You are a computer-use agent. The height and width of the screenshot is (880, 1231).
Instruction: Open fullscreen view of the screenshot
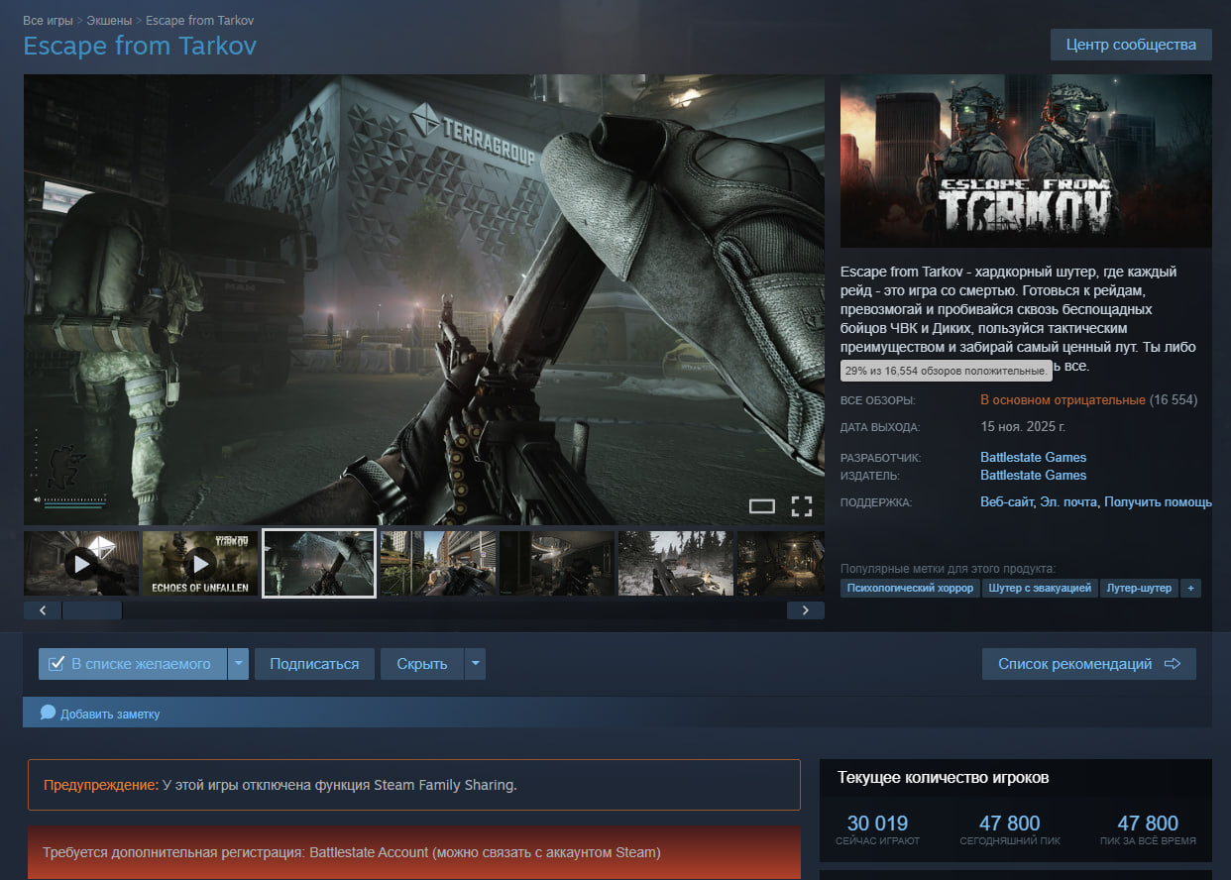pos(802,506)
